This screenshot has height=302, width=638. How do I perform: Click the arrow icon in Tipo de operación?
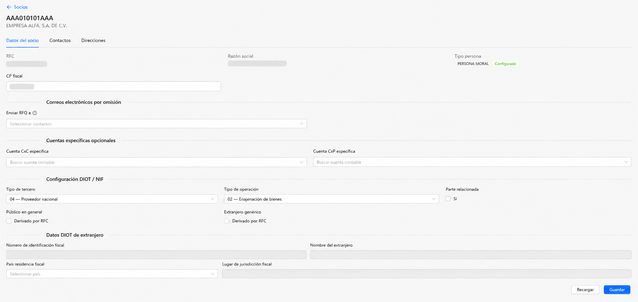433,199
